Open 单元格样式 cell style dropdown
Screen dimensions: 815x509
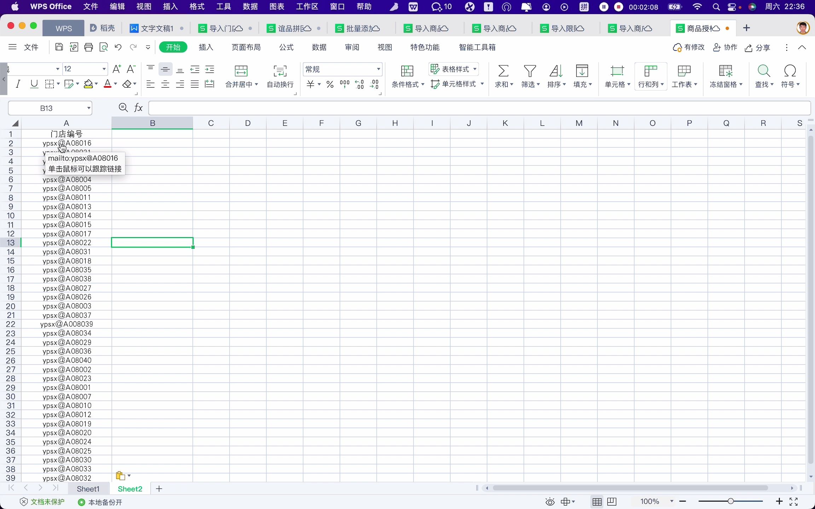point(457,84)
